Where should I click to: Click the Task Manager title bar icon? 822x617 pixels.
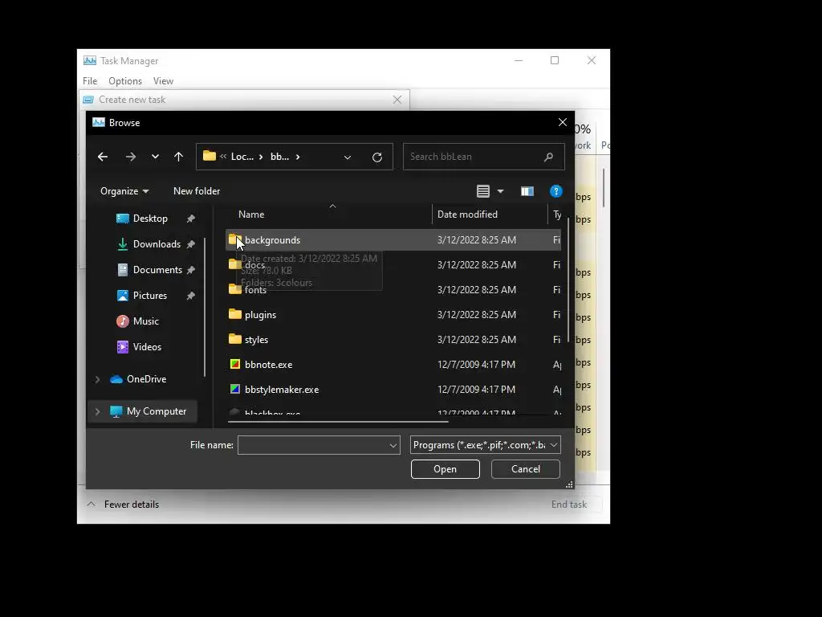[x=90, y=61]
